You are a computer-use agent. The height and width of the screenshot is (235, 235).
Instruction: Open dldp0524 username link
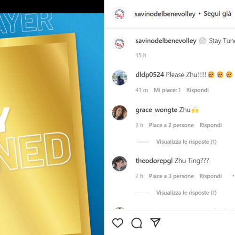pyautogui.click(x=149, y=75)
